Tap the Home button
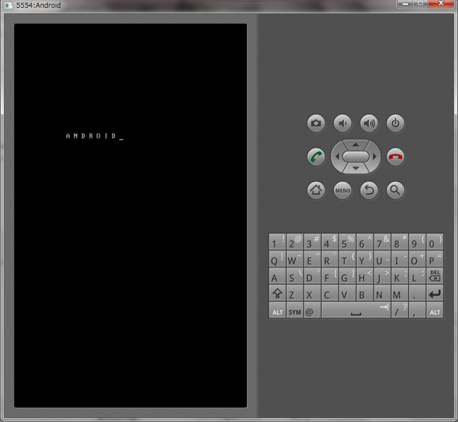Image resolution: width=458 pixels, height=422 pixels. pyautogui.click(x=316, y=191)
